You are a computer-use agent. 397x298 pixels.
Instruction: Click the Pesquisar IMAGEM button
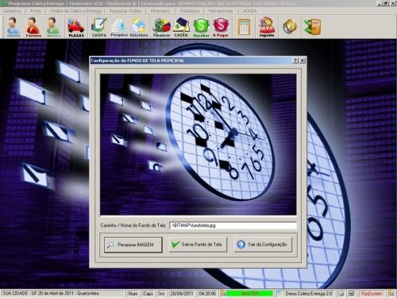pyautogui.click(x=133, y=245)
